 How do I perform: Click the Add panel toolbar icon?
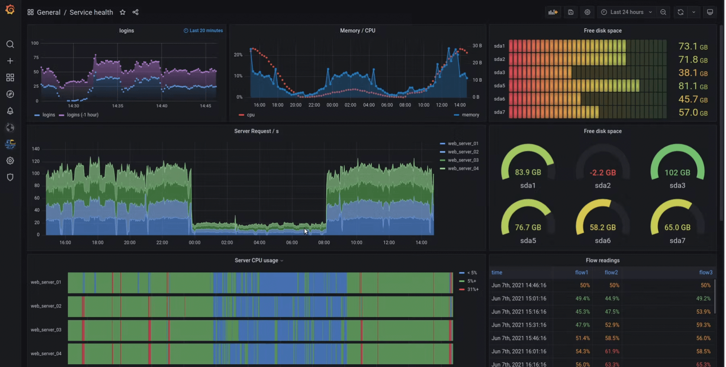click(x=553, y=12)
